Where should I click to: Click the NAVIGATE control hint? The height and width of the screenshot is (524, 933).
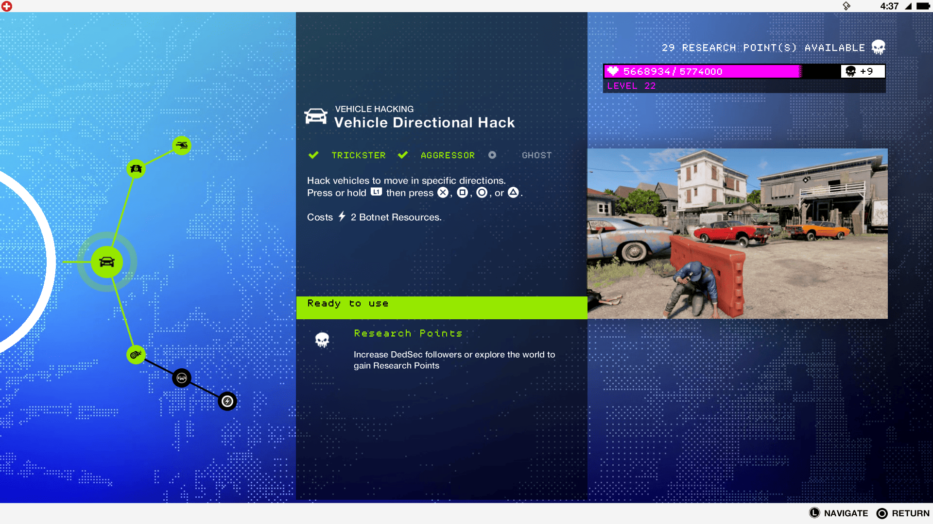[839, 513]
